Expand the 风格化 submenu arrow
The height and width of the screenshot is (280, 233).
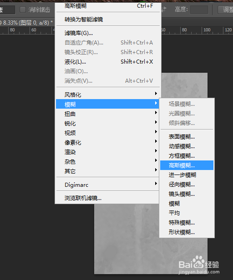[156, 93]
